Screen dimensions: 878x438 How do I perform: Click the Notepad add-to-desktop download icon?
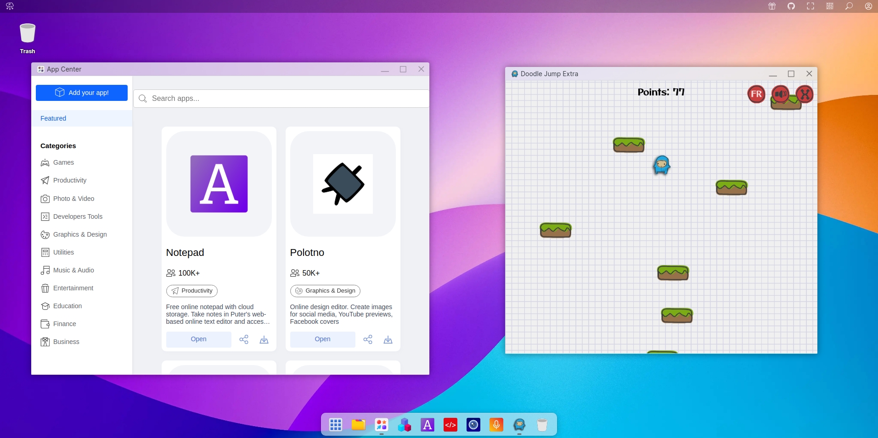pyautogui.click(x=264, y=339)
